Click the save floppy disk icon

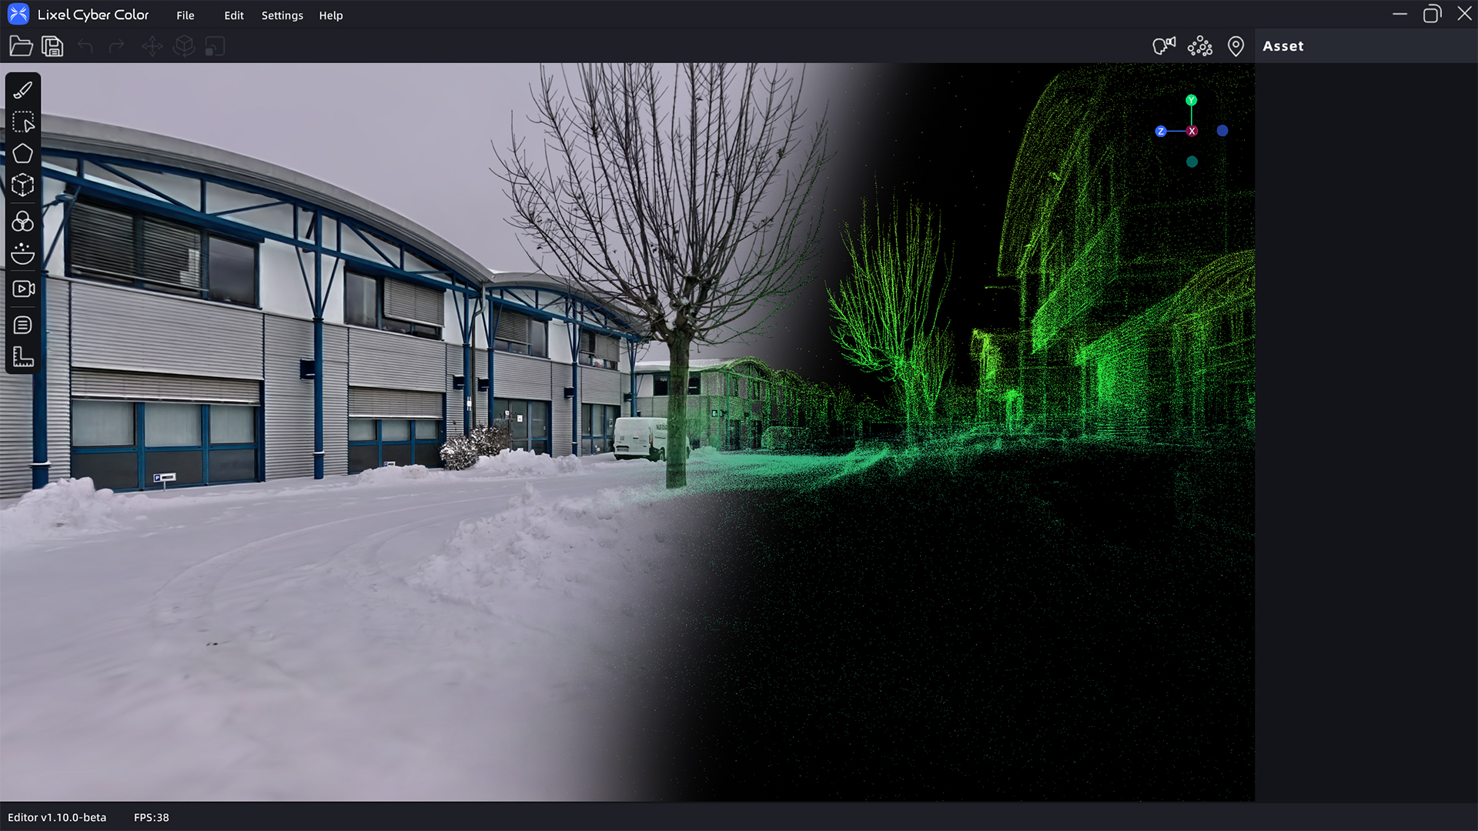point(52,46)
